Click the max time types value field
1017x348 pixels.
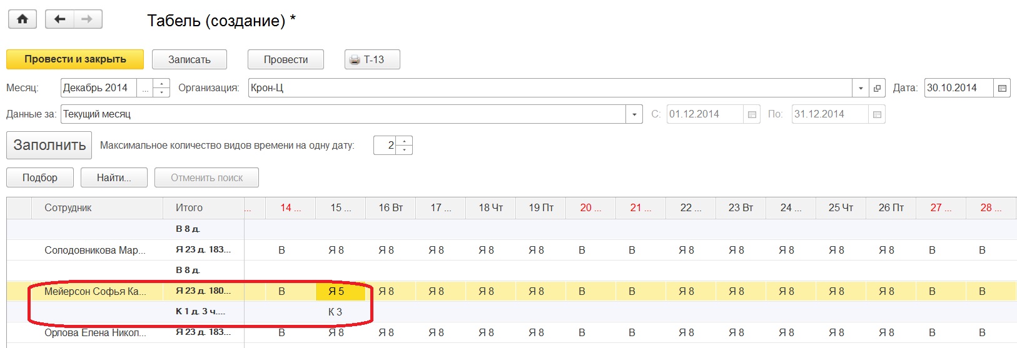[x=385, y=145]
